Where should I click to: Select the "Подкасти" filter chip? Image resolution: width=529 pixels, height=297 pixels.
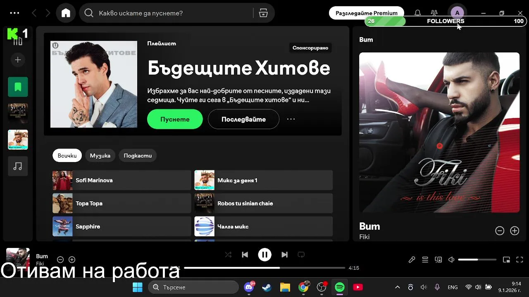138,156
